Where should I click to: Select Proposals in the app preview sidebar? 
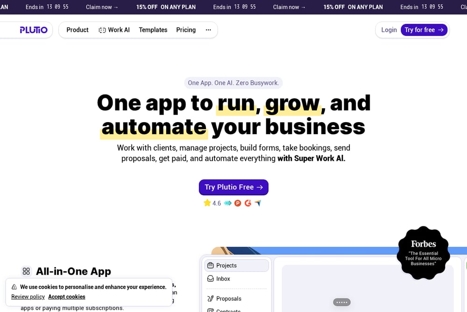click(x=236, y=298)
